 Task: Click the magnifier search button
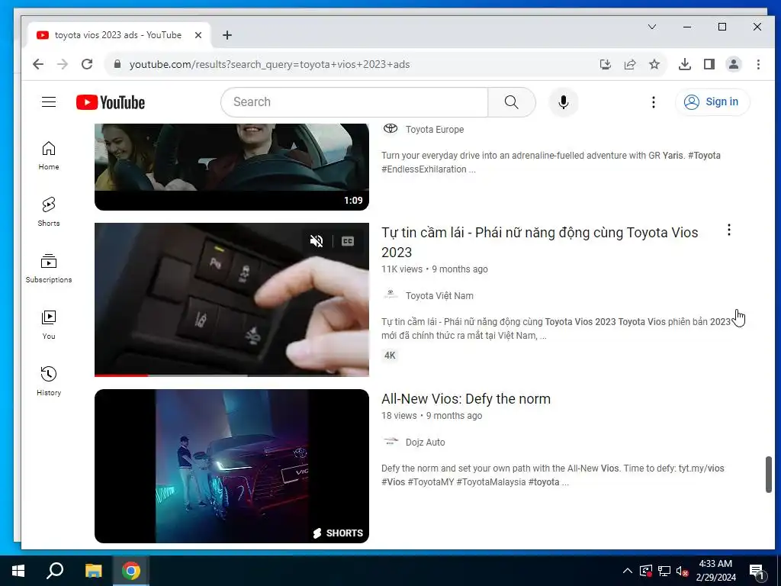(x=512, y=102)
